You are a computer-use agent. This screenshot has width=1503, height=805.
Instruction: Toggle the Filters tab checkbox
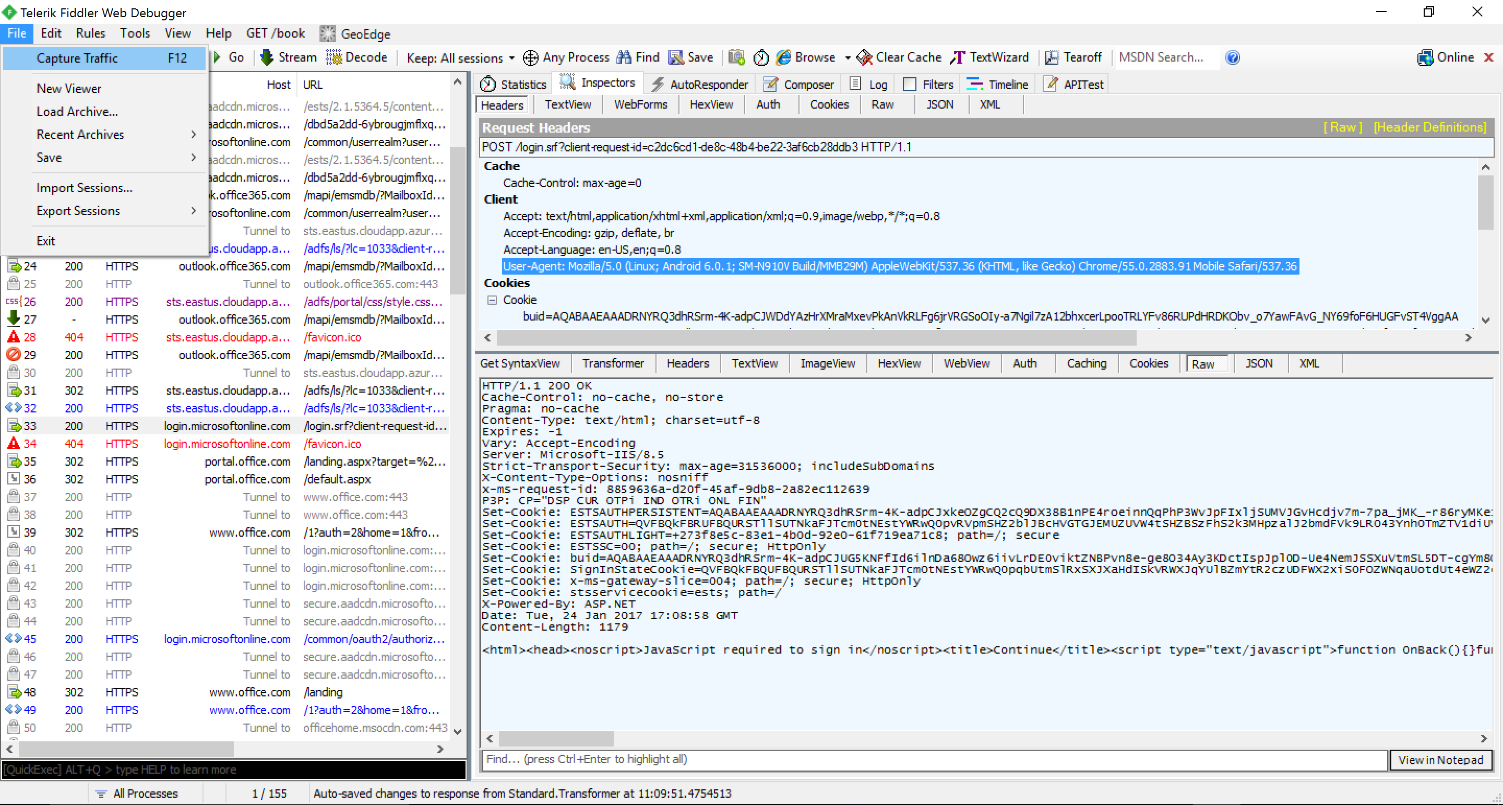tap(909, 85)
